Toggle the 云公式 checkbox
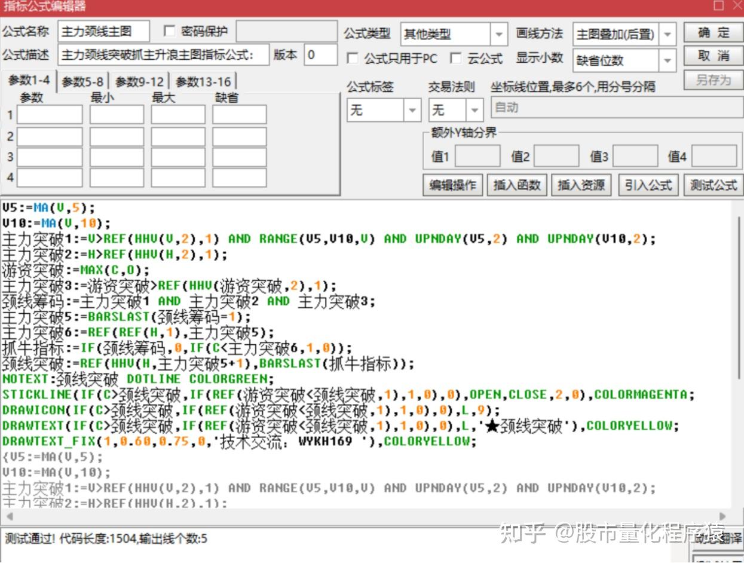Screen dimensions: 744x563 point(455,59)
